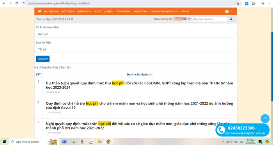Click 'Hệ thống tìm thấy 5 bản tin' text
The width and height of the screenshot is (273, 145).
52,67
